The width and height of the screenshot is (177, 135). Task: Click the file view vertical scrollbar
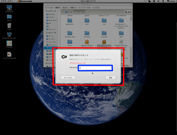(131, 34)
